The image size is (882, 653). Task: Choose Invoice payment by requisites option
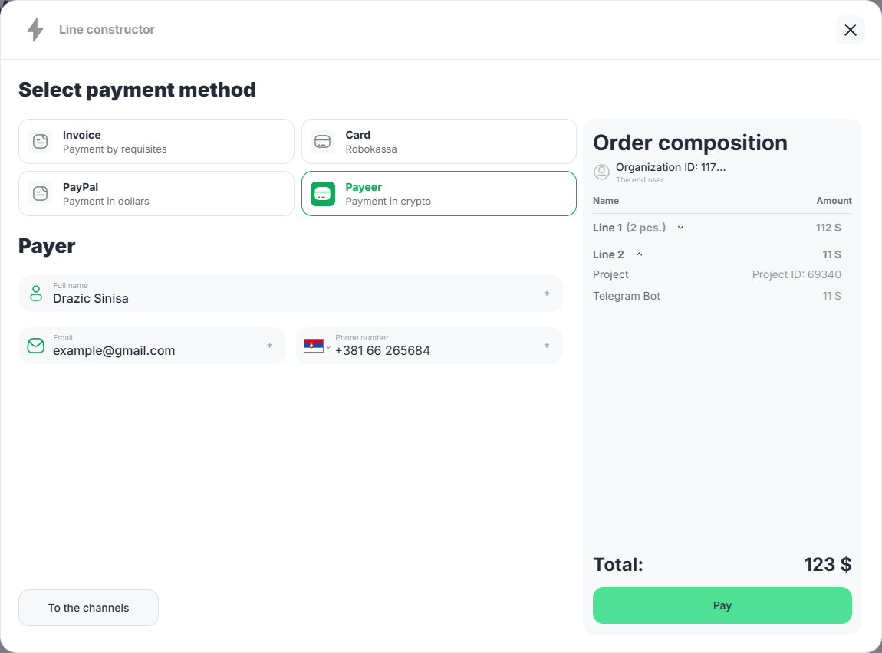coord(156,142)
